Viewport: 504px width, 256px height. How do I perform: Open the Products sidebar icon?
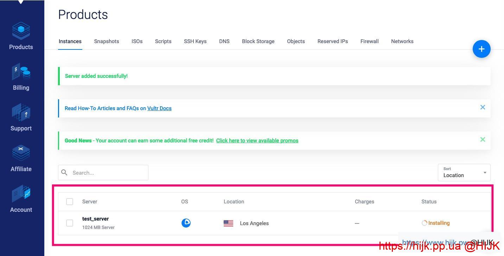pyautogui.click(x=21, y=32)
